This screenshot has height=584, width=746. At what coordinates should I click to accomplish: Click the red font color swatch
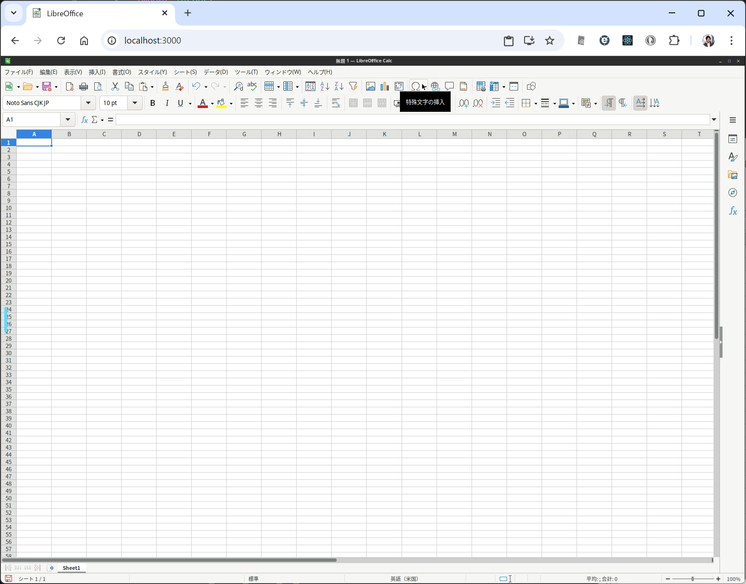[203, 103]
